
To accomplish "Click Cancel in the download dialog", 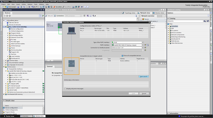I will pyautogui.click(x=144, y=93).
